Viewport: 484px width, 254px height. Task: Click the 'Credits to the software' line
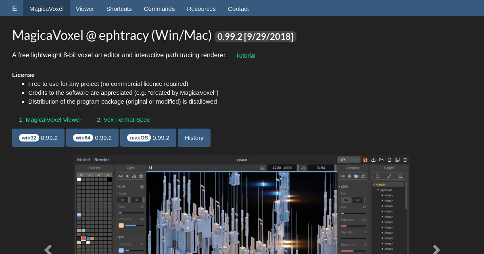coord(123,93)
